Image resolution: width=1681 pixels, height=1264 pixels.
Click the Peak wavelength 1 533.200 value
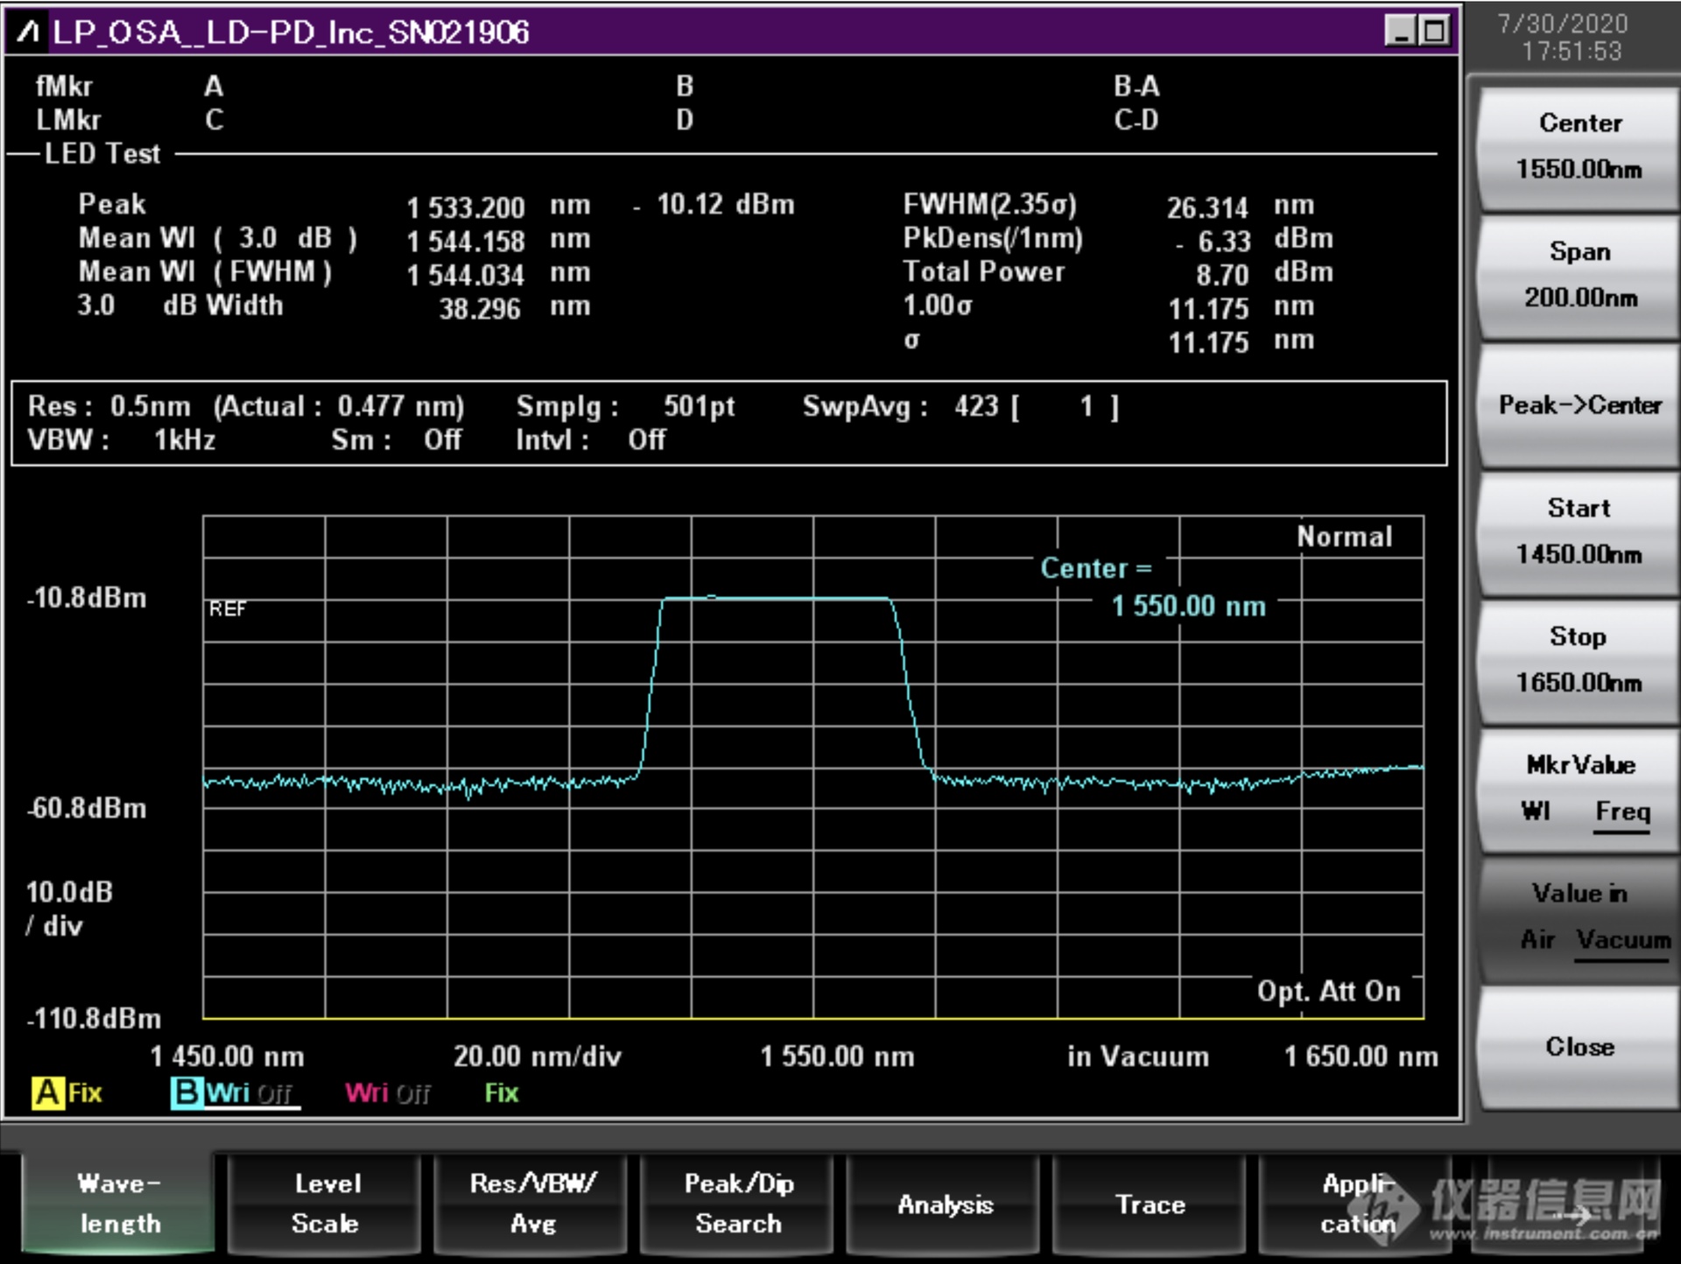[465, 207]
